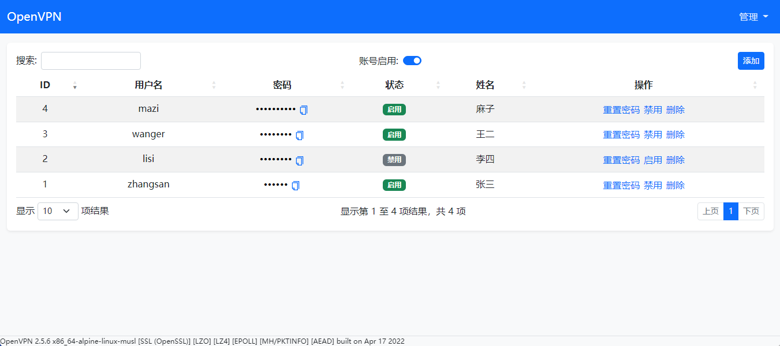Click 删除 to delete user lisi

pyautogui.click(x=675, y=160)
